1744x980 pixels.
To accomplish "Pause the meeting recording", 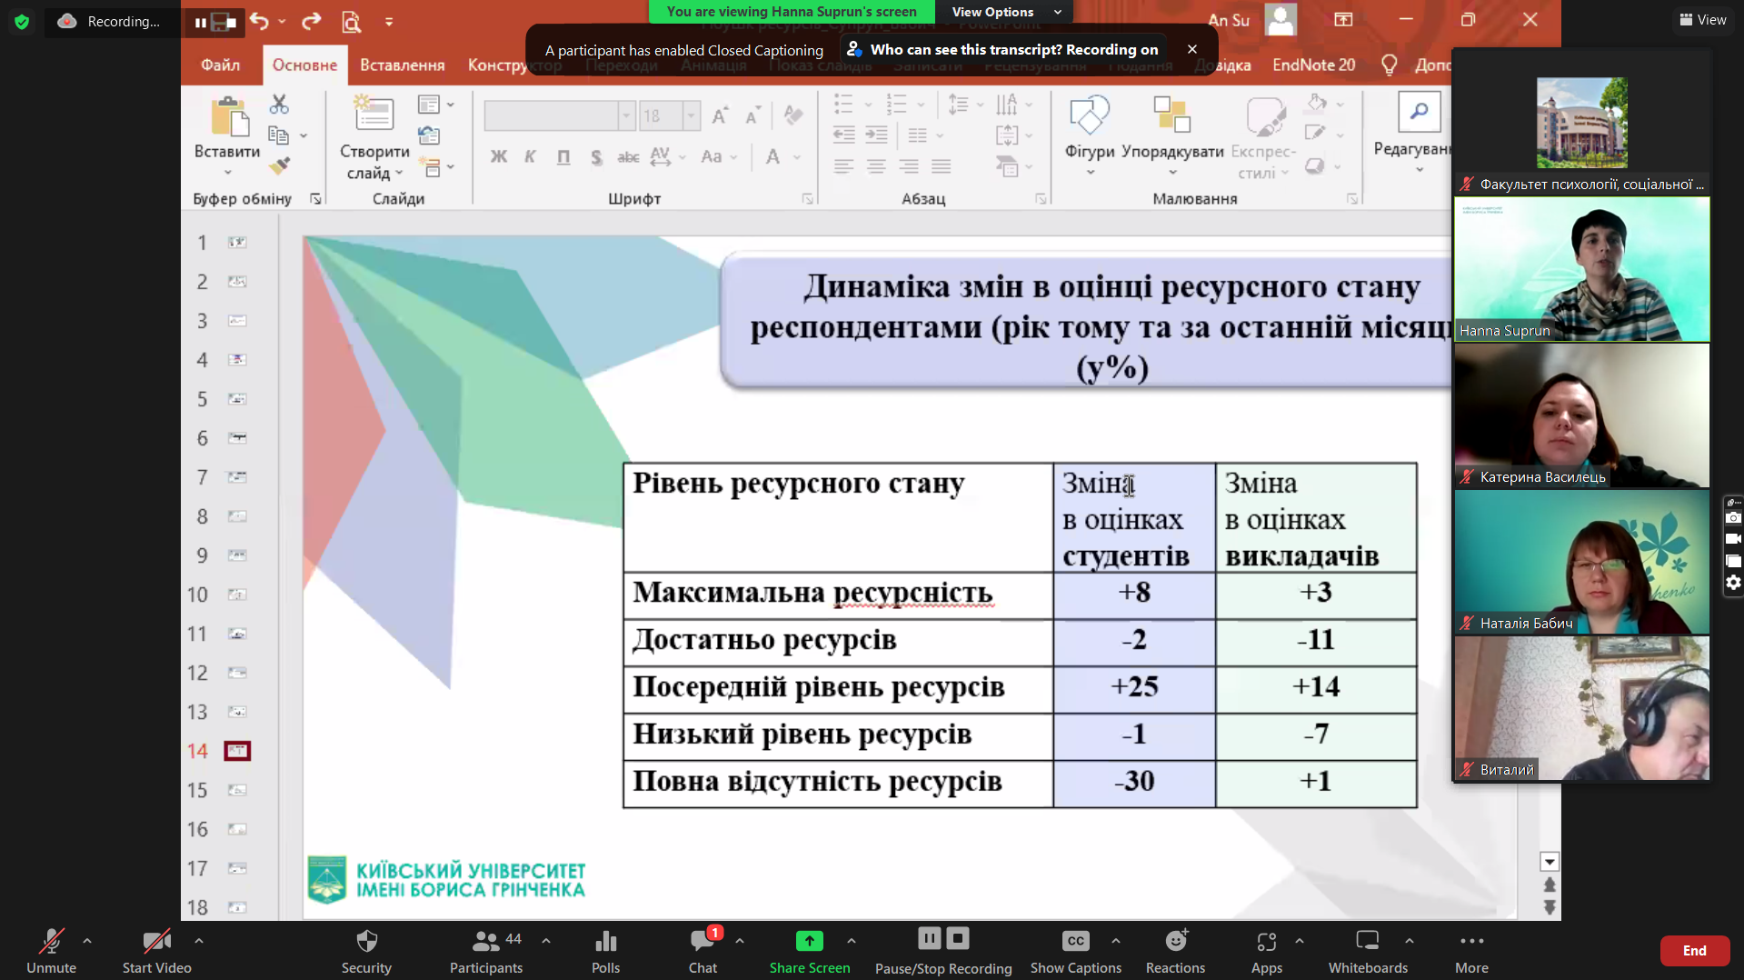I will 929,938.
